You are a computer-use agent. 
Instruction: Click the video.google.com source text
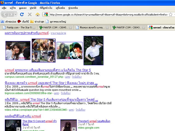[x=89, y=128]
